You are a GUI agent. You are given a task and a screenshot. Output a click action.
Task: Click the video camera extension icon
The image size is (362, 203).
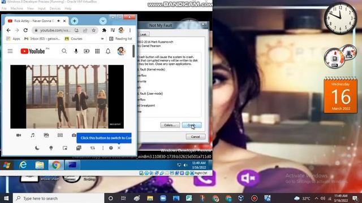[19, 135]
